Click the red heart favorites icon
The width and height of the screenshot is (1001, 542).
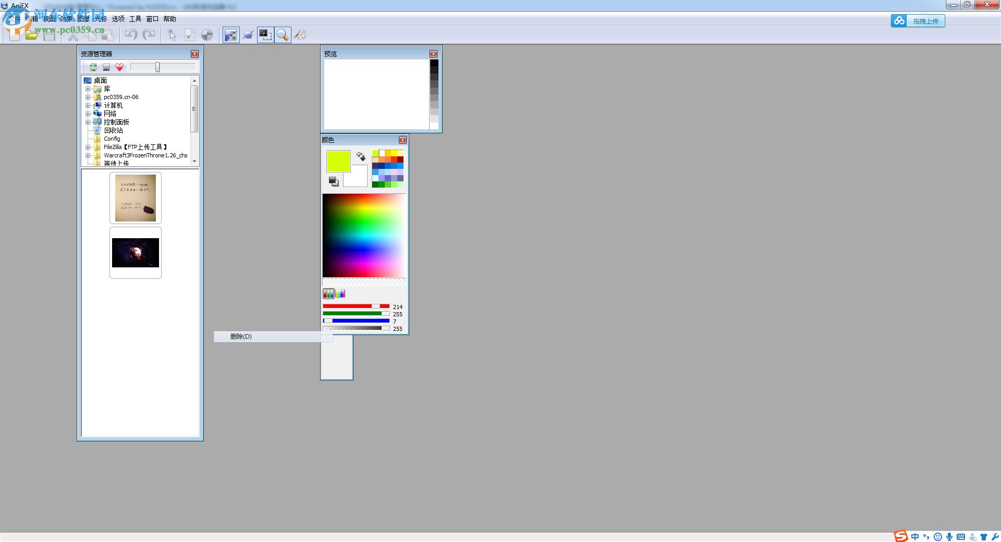coord(119,67)
